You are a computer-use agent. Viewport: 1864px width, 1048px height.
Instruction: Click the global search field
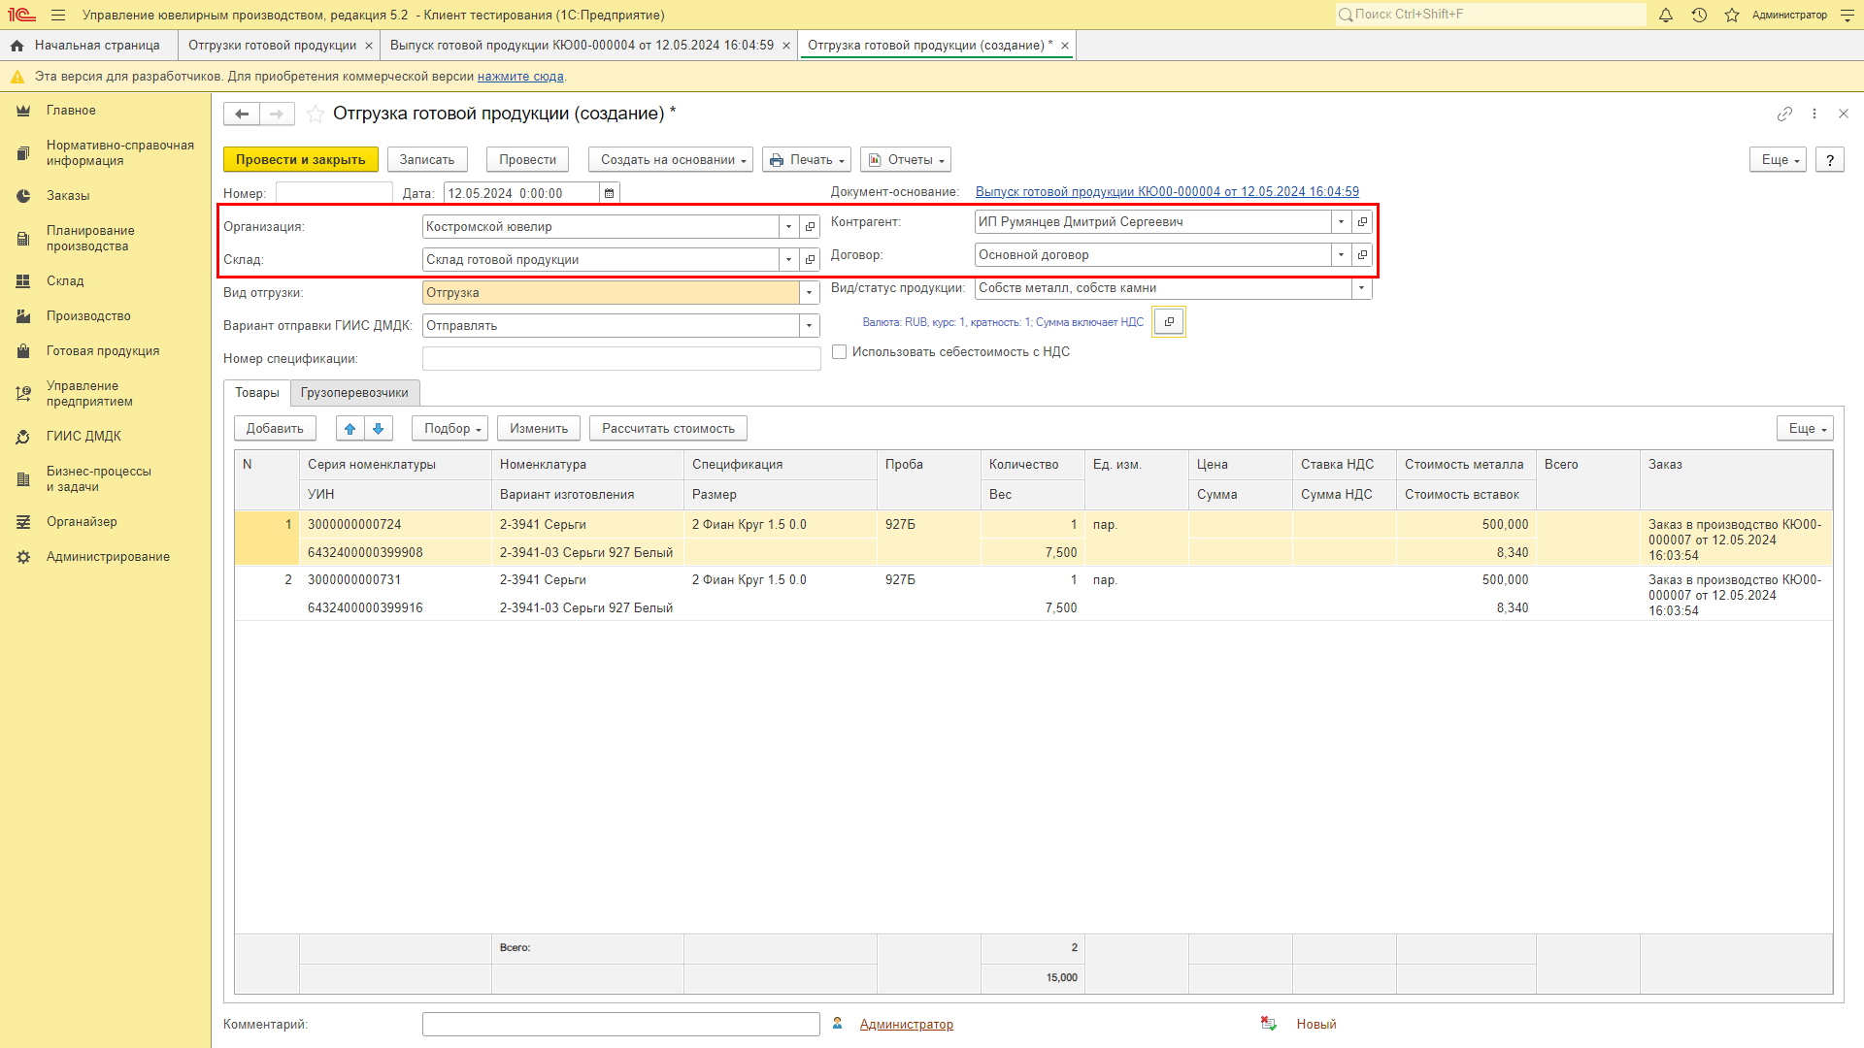pyautogui.click(x=1491, y=15)
